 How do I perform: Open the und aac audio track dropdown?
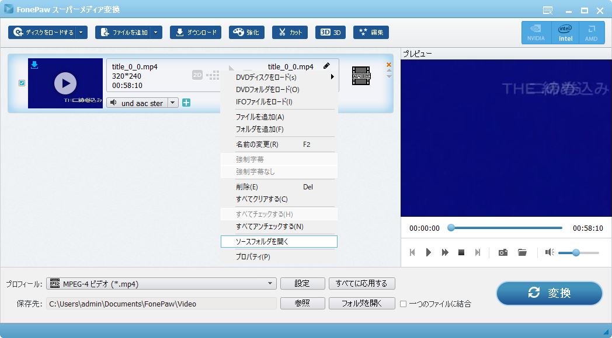coord(173,103)
